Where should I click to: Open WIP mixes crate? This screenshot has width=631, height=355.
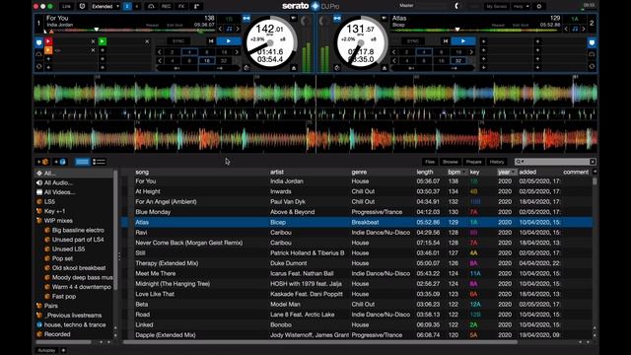pos(58,221)
